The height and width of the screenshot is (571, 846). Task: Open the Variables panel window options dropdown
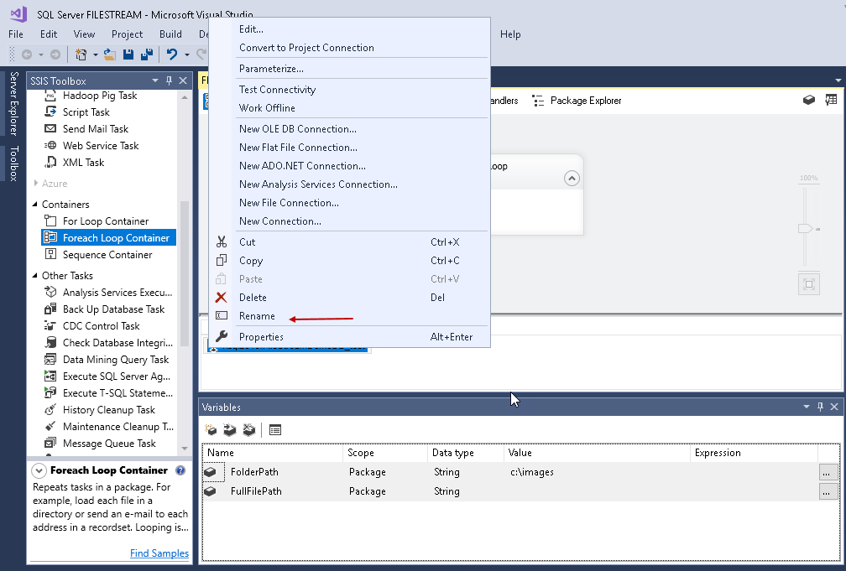[806, 407]
